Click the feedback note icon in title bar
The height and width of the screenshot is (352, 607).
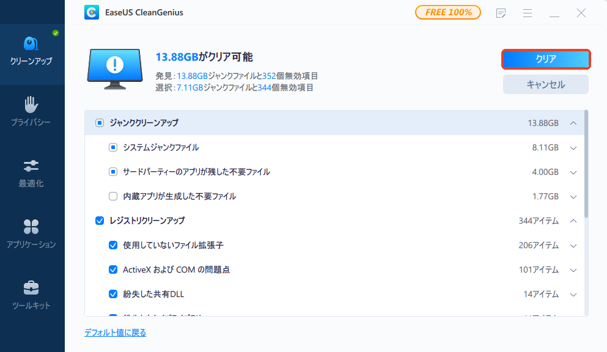[x=501, y=12]
